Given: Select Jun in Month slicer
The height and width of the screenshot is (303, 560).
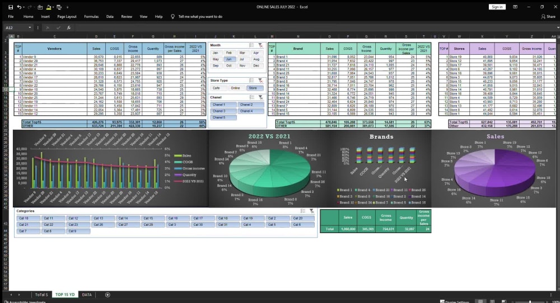Looking at the screenshot, I should [229, 59].
